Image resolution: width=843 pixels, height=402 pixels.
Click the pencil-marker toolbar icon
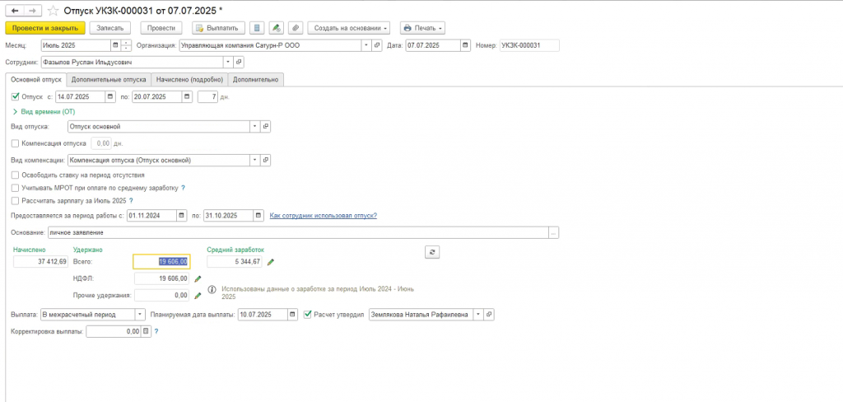[x=277, y=28]
